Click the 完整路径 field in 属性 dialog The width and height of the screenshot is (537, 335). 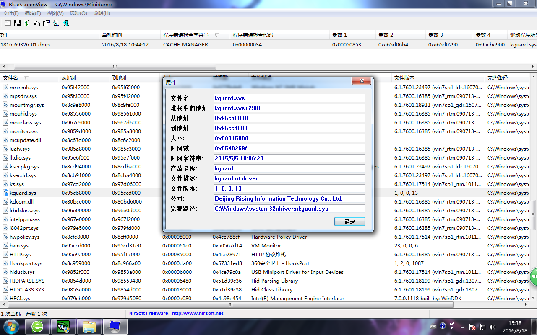(x=289, y=209)
